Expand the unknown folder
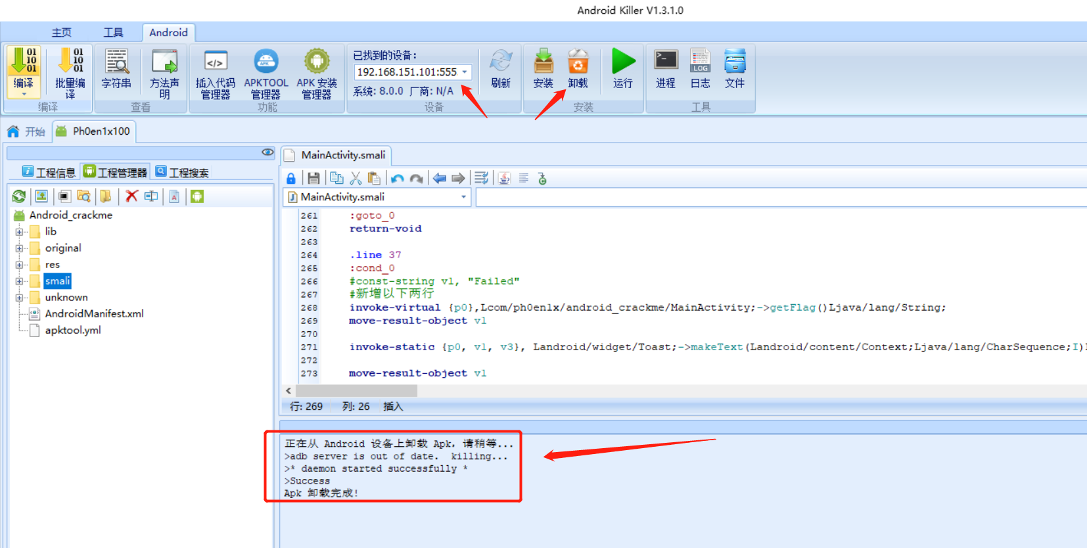Image resolution: width=1087 pixels, height=548 pixels. pos(19,298)
